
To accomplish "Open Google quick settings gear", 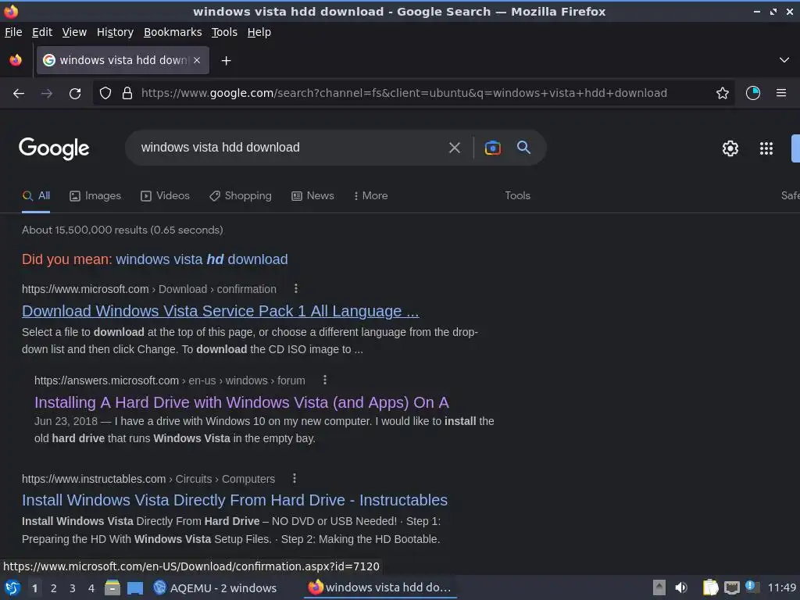I will click(730, 148).
